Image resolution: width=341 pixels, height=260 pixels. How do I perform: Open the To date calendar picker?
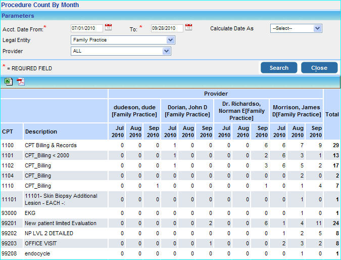coord(188,28)
